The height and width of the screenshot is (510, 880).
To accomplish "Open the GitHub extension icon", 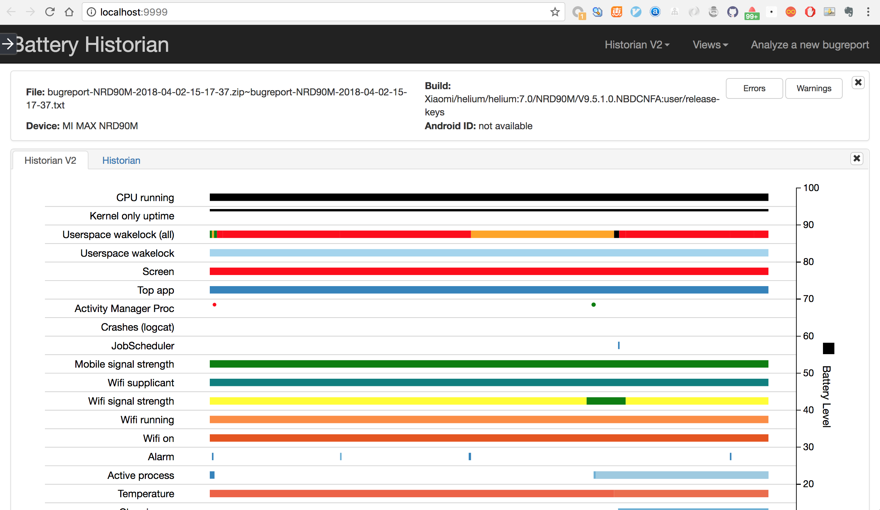I will [732, 12].
